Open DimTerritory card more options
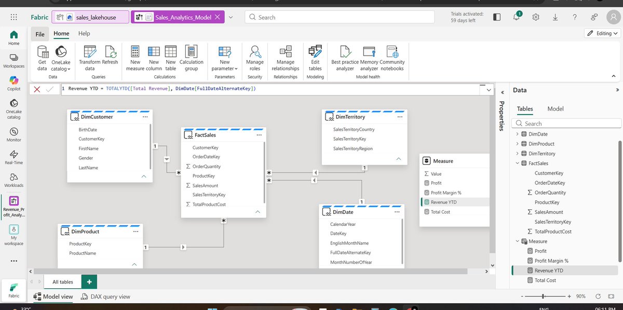Image resolution: width=623 pixels, height=310 pixels. 400,117
